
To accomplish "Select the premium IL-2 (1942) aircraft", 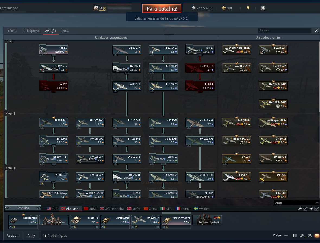I will pos(236,122).
